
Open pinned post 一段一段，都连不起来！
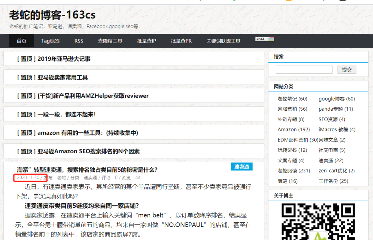[x=67, y=114]
